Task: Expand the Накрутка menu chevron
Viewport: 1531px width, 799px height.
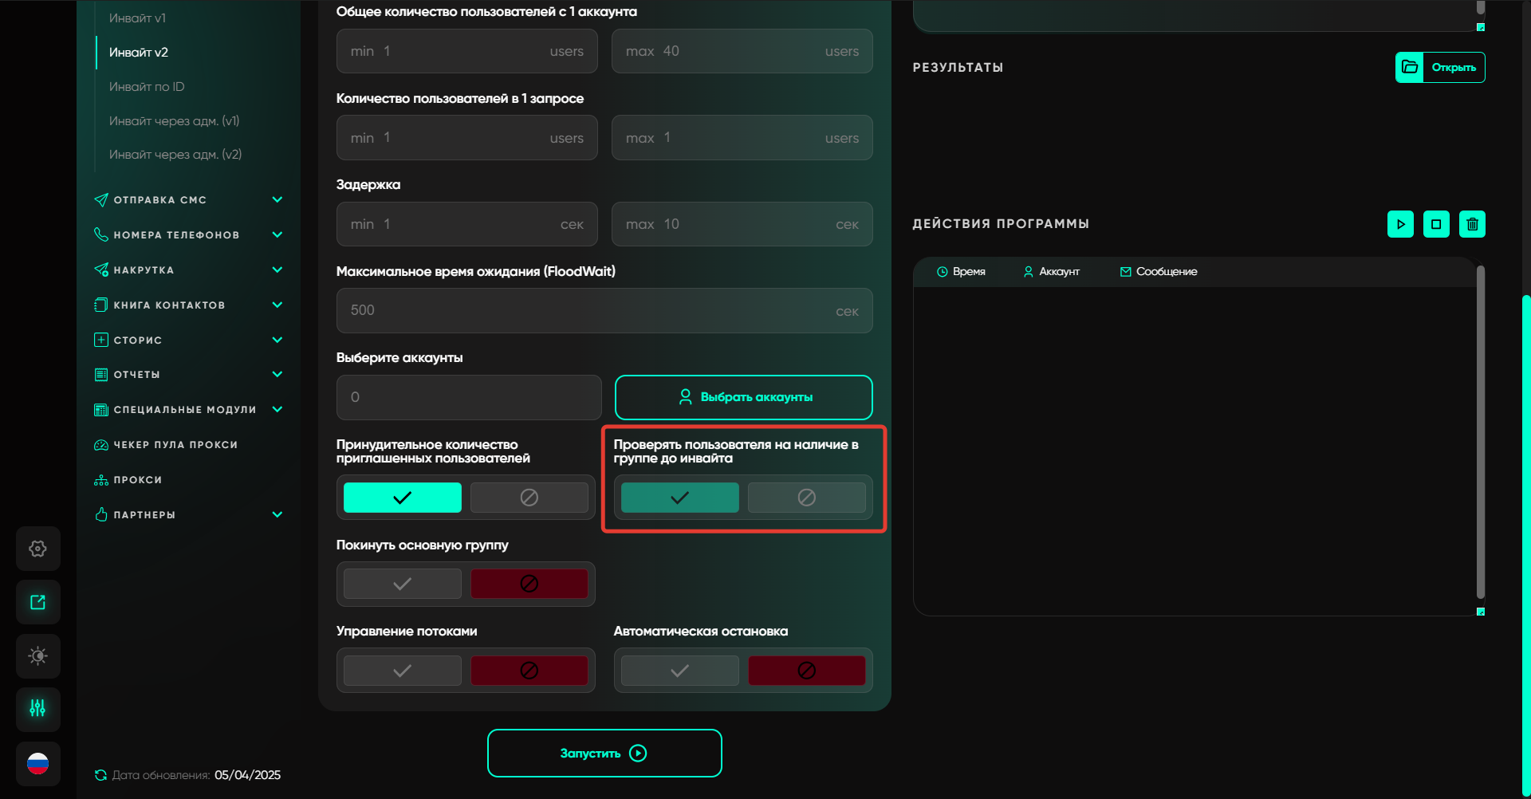Action: click(277, 270)
